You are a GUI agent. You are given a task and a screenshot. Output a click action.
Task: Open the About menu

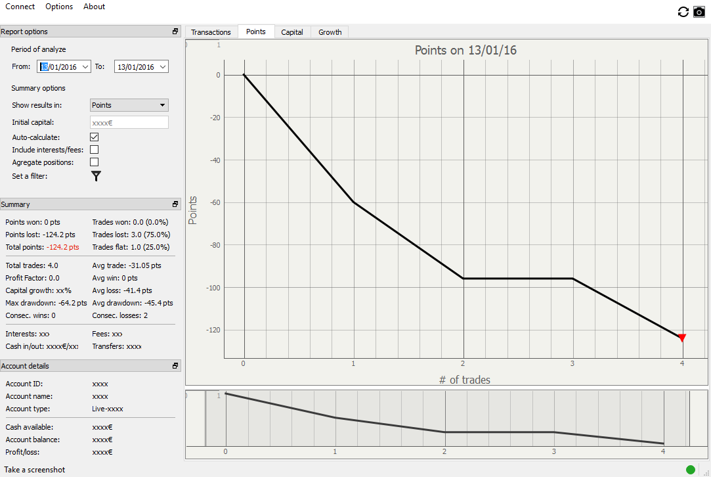point(95,7)
